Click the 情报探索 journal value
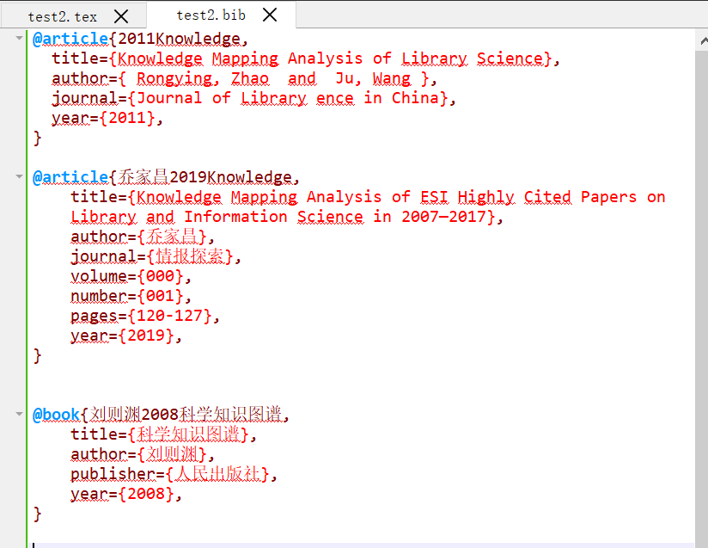This screenshot has width=708, height=548. point(189,256)
